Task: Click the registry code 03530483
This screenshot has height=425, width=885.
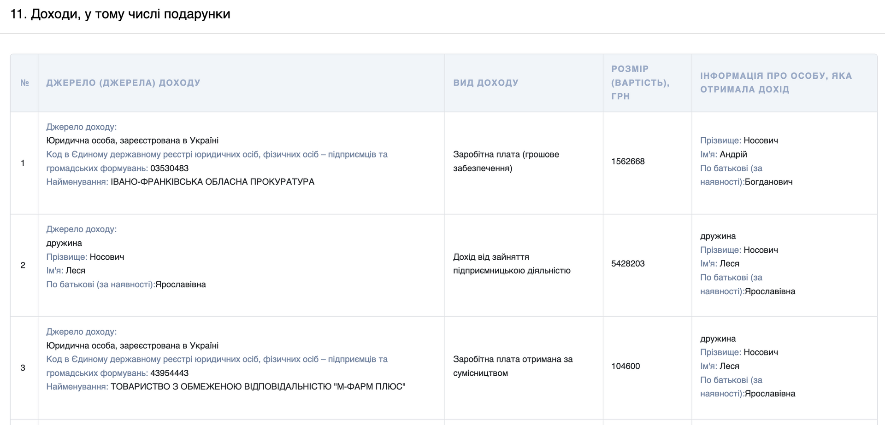Action: (169, 169)
